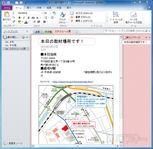Open Quick Styles (クイックスタイル) gallery
The image size is (153, 149).
click(63, 18)
